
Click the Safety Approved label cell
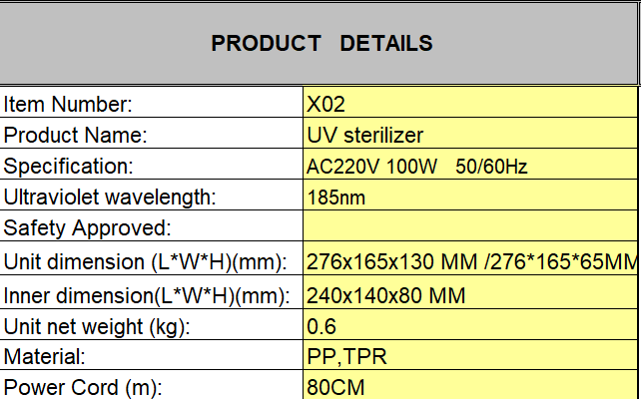coord(151,228)
